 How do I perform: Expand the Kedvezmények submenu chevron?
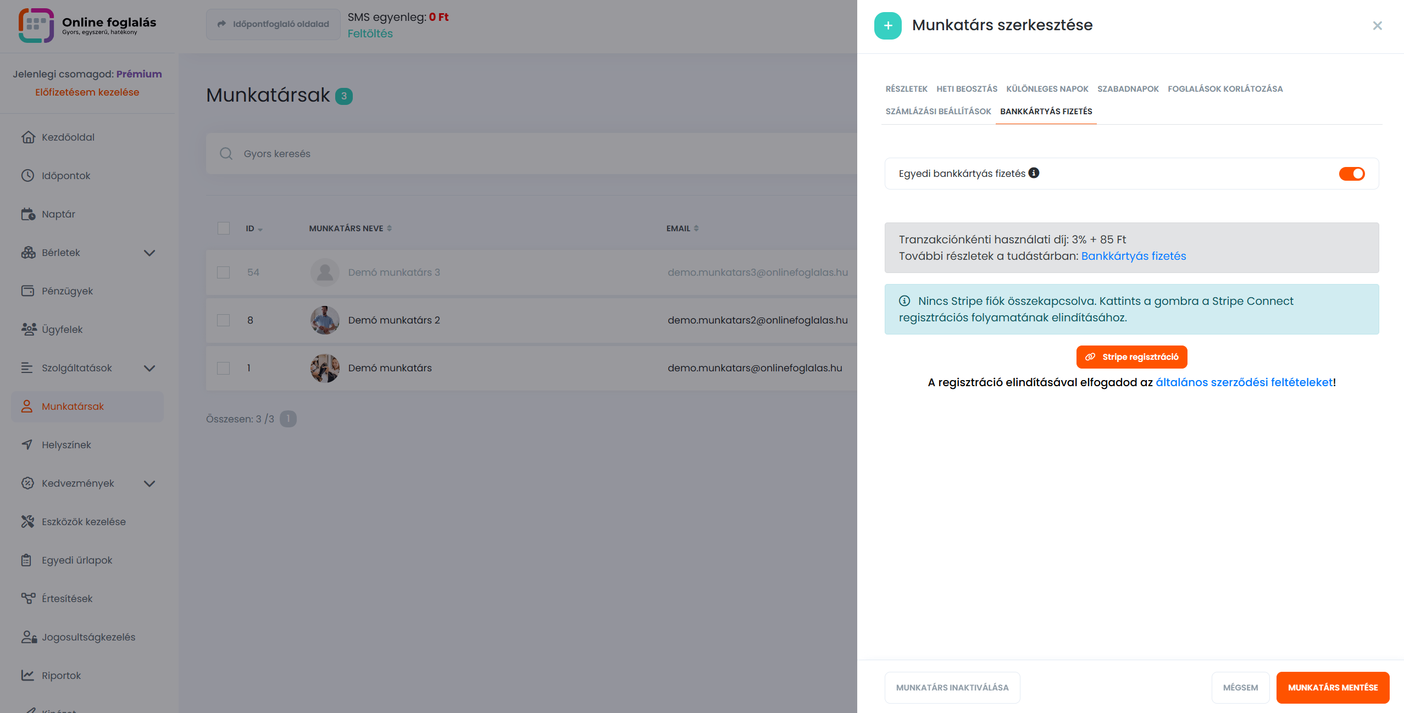pyautogui.click(x=149, y=483)
